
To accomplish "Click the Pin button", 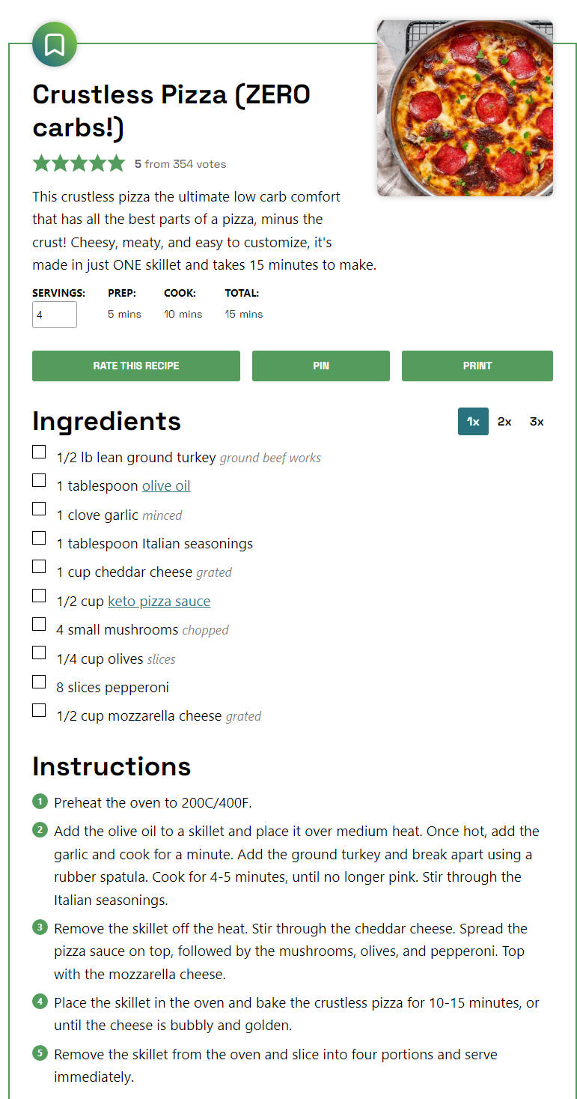I will [321, 366].
